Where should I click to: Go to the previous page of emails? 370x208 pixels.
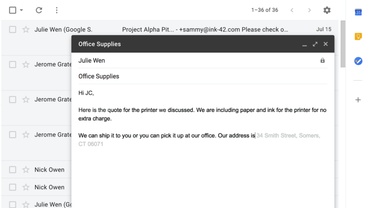coord(292,10)
